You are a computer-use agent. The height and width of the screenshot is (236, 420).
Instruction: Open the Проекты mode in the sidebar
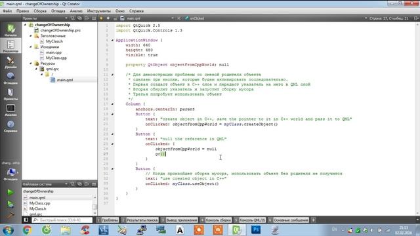10,94
